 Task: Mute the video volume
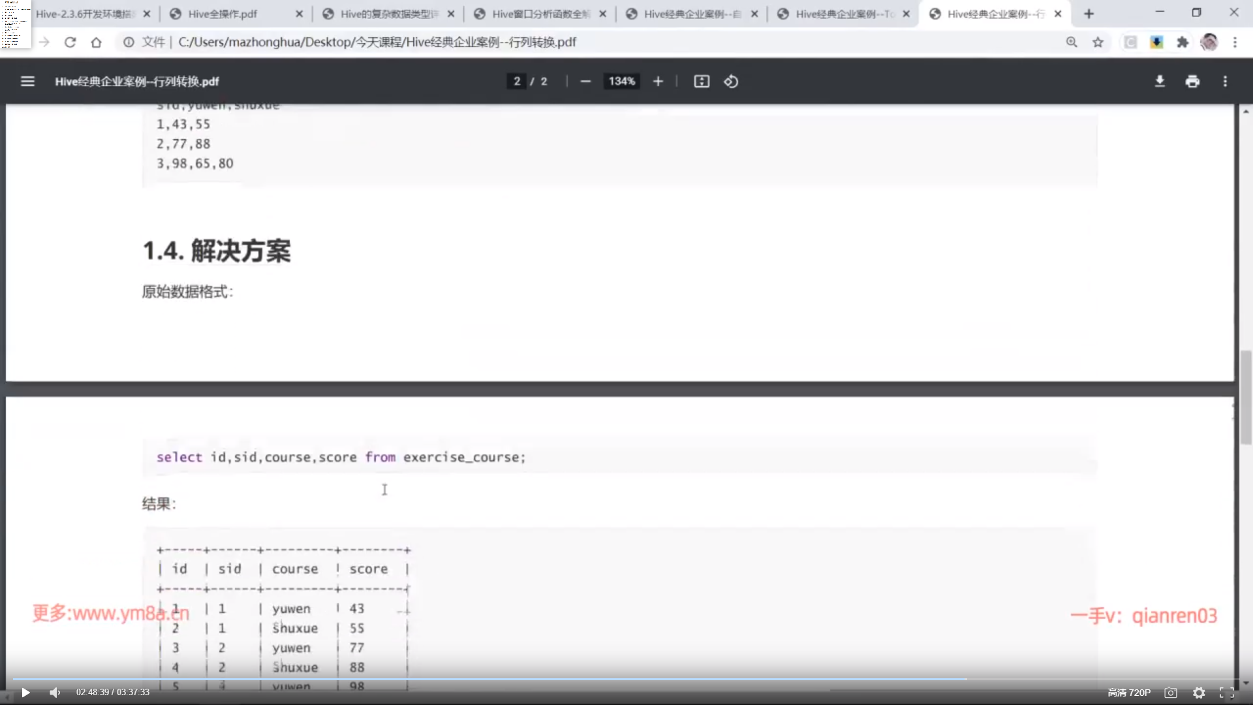coord(55,693)
